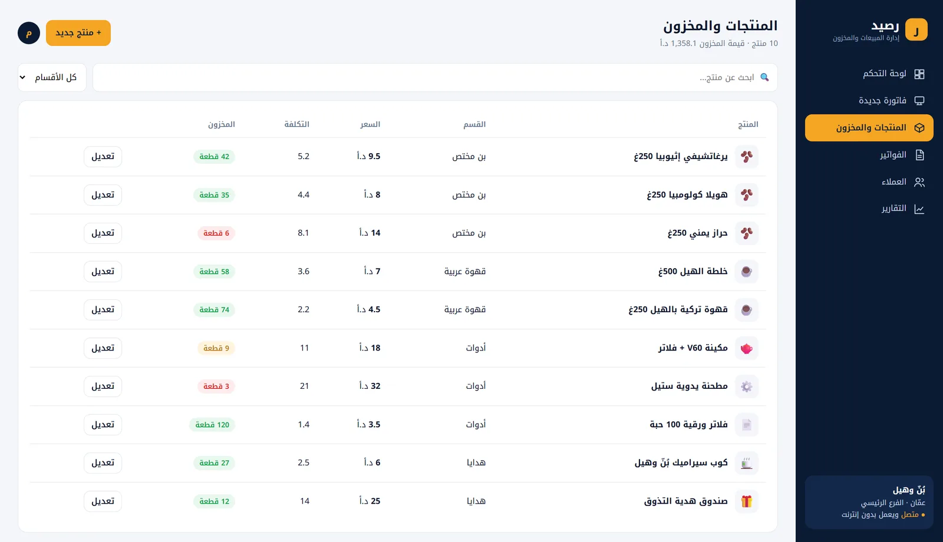
Task: Click the المنتجات والمخزون box icon
Action: [919, 128]
